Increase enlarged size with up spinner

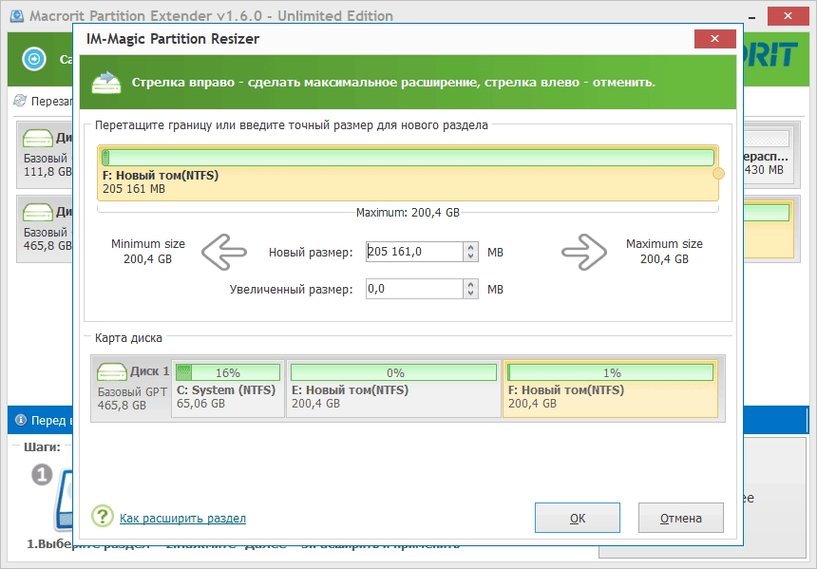[x=470, y=284]
